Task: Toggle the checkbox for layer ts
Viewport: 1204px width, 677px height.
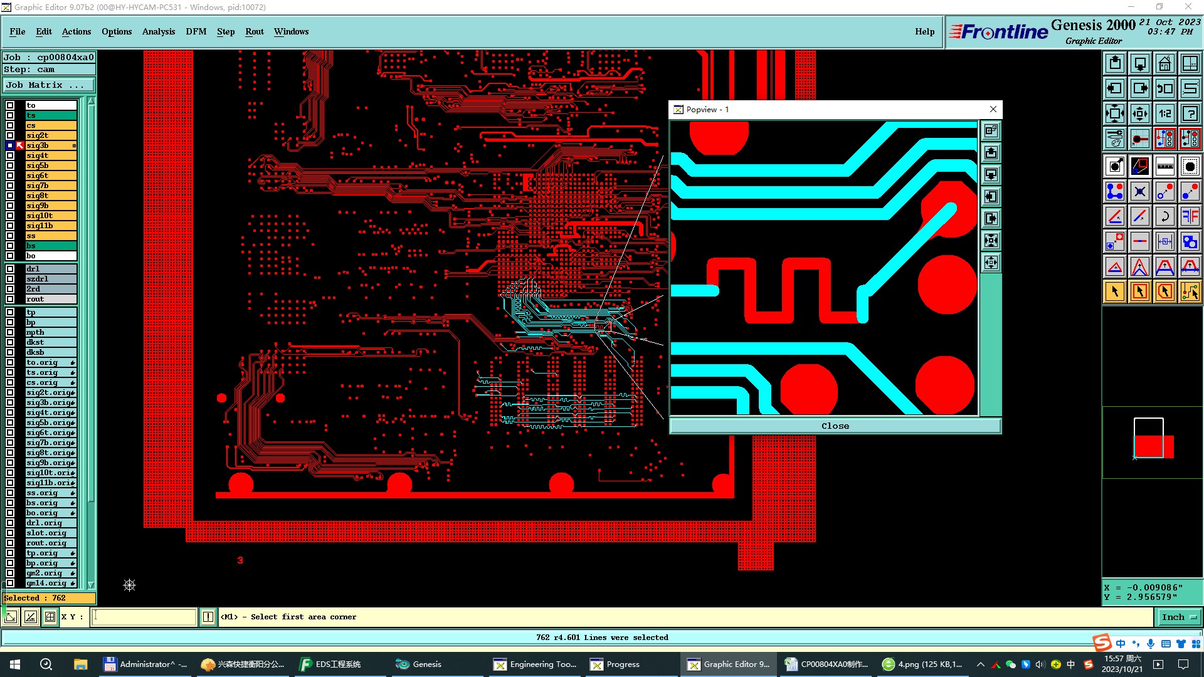Action: pyautogui.click(x=10, y=115)
